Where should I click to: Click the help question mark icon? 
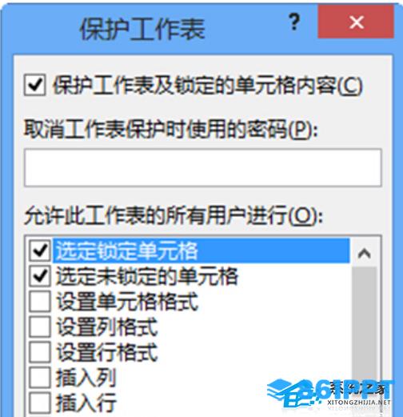[294, 22]
